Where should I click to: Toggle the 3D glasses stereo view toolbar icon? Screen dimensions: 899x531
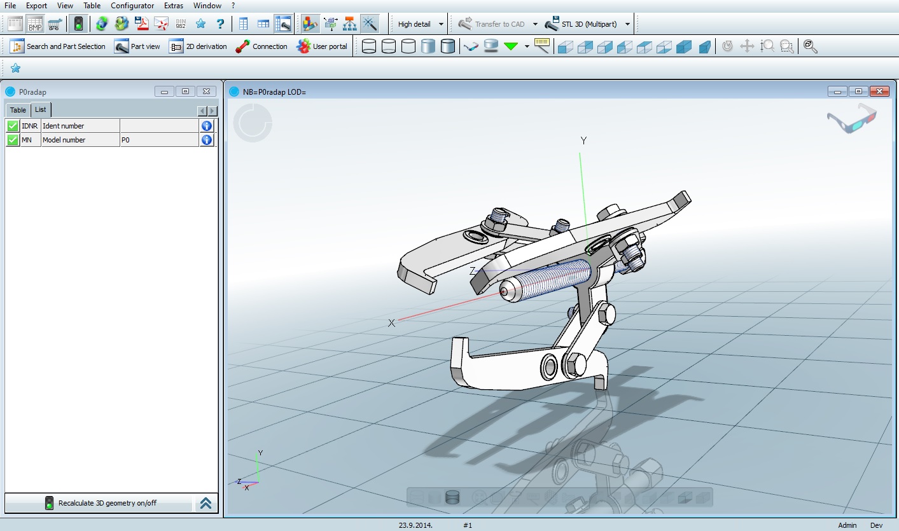pos(471,46)
